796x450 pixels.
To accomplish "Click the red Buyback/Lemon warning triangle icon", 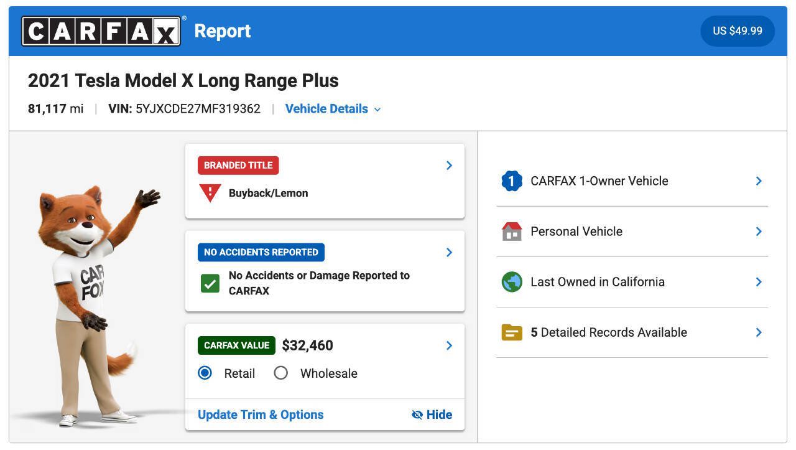I will (210, 193).
